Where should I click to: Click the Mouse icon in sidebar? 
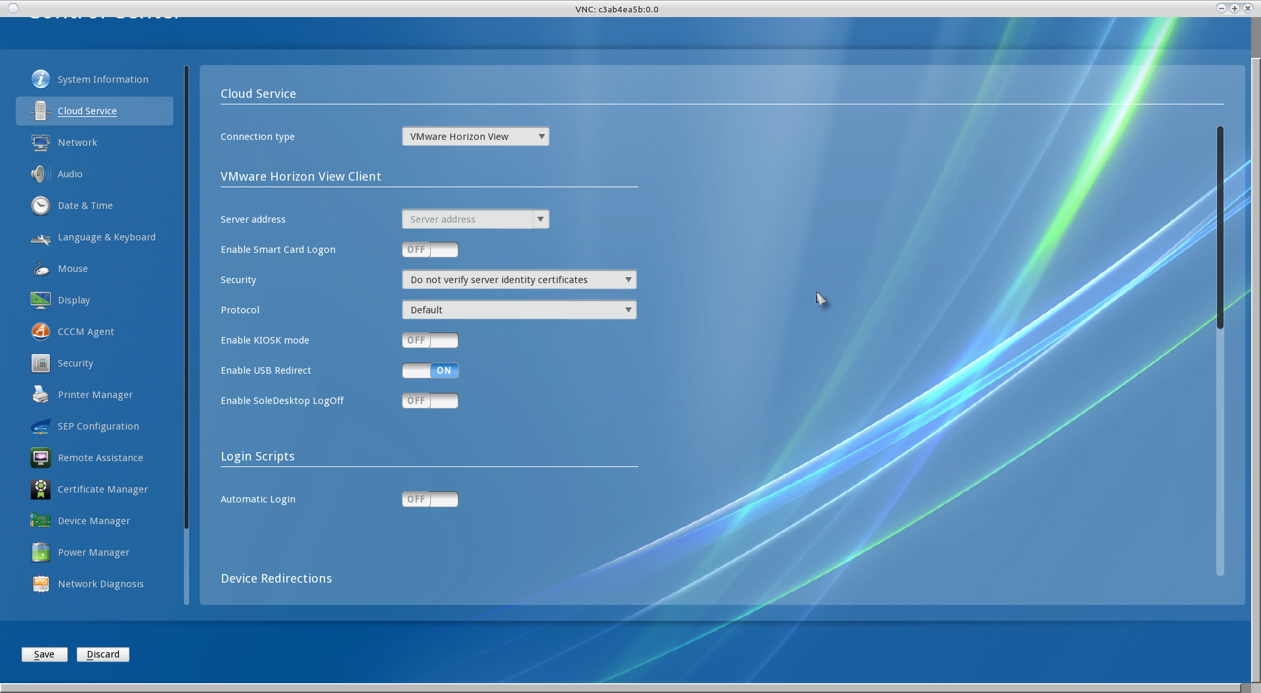pyautogui.click(x=41, y=269)
